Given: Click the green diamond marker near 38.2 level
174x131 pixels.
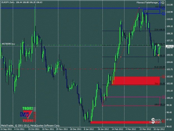Looking at the screenshot, I should [158, 45].
